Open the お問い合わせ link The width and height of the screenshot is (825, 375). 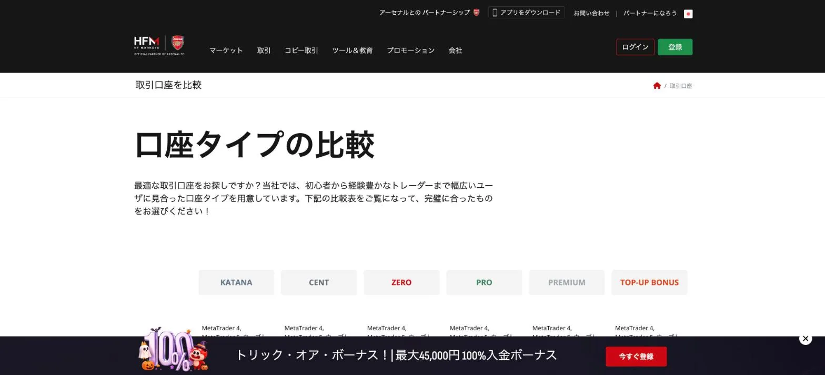click(x=591, y=13)
